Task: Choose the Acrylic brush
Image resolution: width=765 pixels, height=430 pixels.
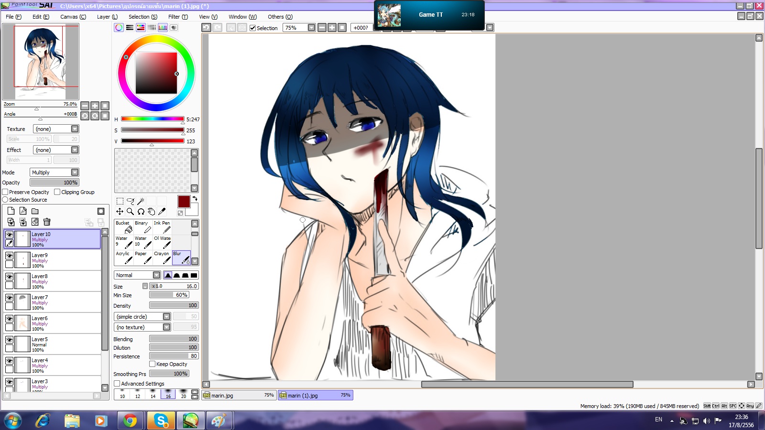Action: point(124,258)
